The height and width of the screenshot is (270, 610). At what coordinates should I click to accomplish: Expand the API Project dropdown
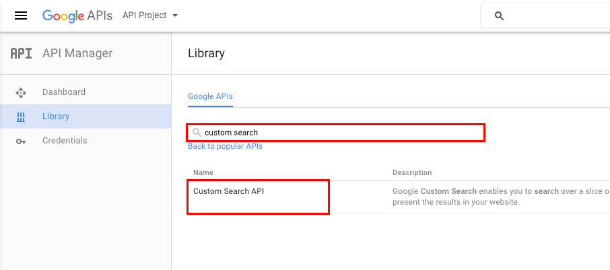(150, 15)
